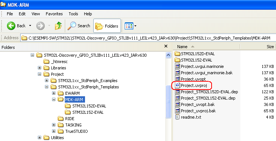
Task: Open the View menu
Action: [36, 14]
